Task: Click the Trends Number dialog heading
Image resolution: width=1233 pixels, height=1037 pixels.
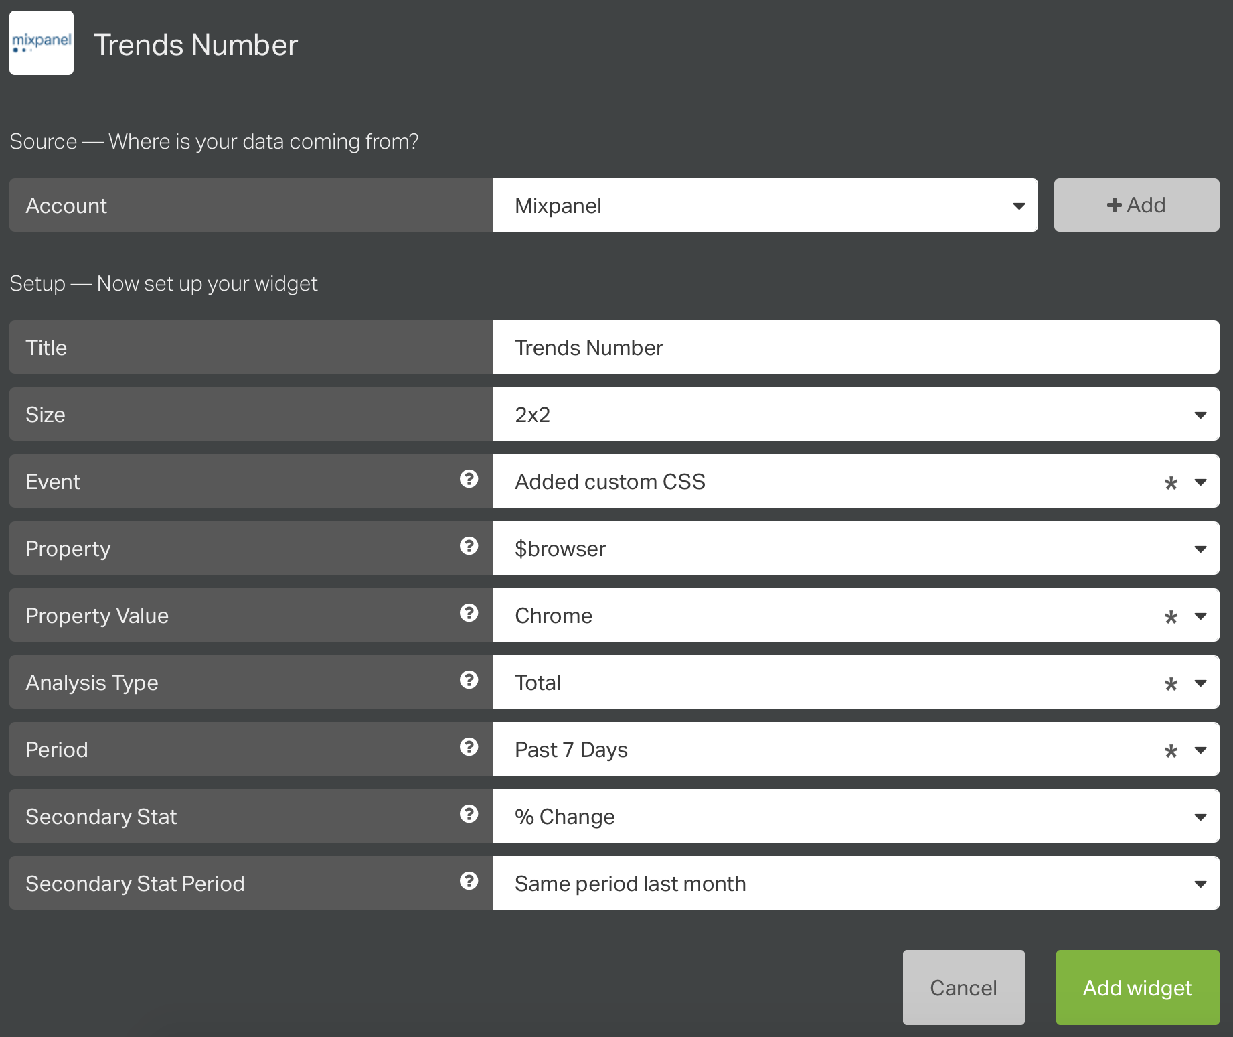Action: pyautogui.click(x=195, y=45)
